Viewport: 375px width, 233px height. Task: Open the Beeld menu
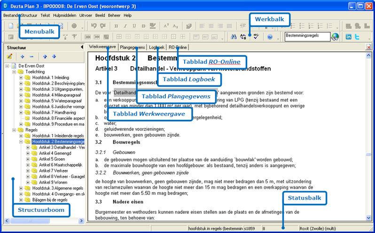click(x=100, y=16)
